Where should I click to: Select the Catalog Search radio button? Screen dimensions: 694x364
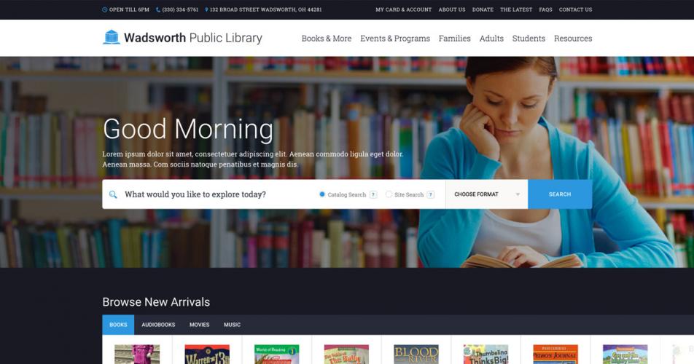322,194
